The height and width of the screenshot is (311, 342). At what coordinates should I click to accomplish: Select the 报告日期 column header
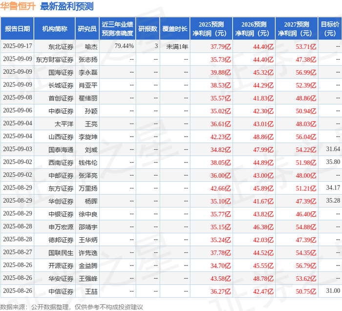17,29
